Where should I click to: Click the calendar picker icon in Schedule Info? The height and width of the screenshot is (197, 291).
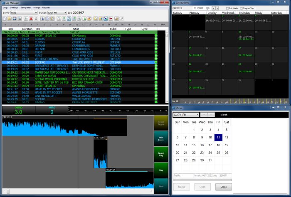coord(208,8)
